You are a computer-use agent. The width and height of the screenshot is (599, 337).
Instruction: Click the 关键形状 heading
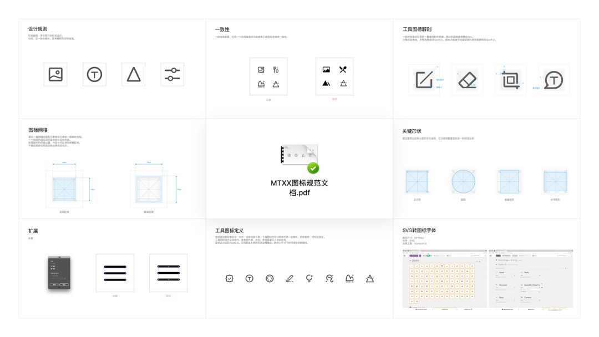412,131
